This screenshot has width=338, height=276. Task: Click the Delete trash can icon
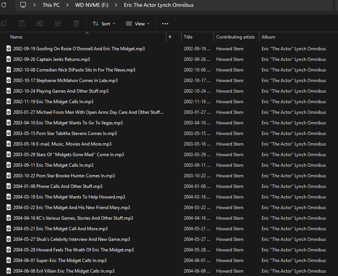click(76, 23)
